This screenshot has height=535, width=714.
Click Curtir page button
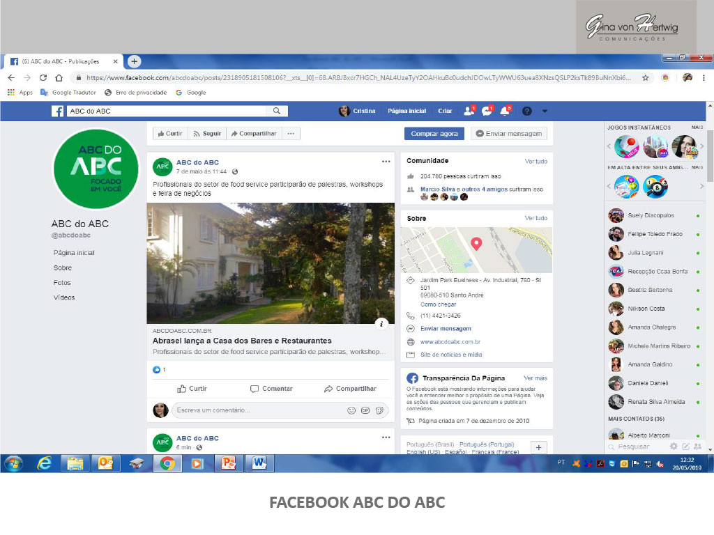click(170, 134)
